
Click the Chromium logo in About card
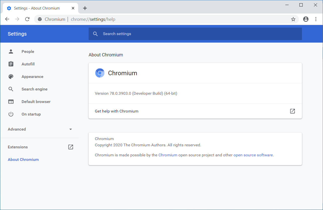pos(100,73)
